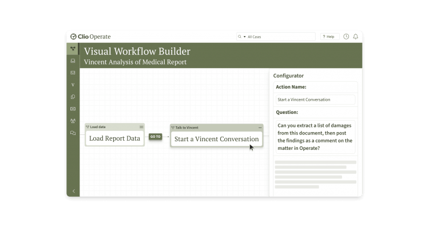Open the All Cases search scope dropdown
Viewport: 429px width, 227px height.
[x=245, y=37]
